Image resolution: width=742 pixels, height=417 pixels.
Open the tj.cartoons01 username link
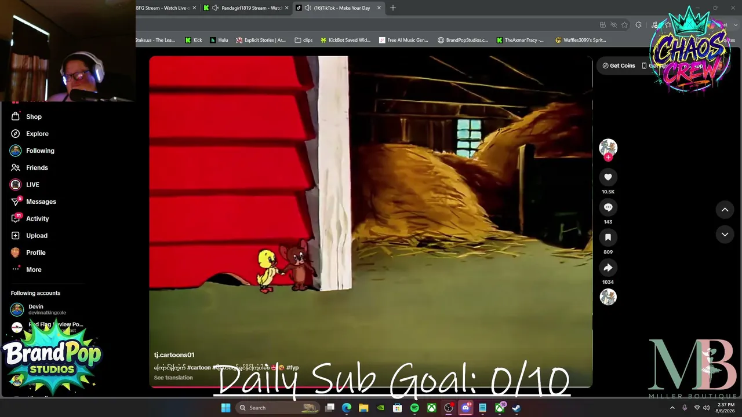(174, 355)
